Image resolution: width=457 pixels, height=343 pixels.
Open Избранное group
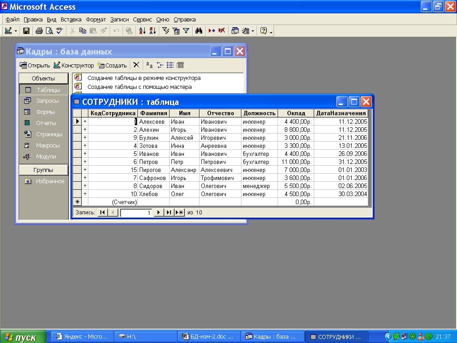[x=44, y=181]
